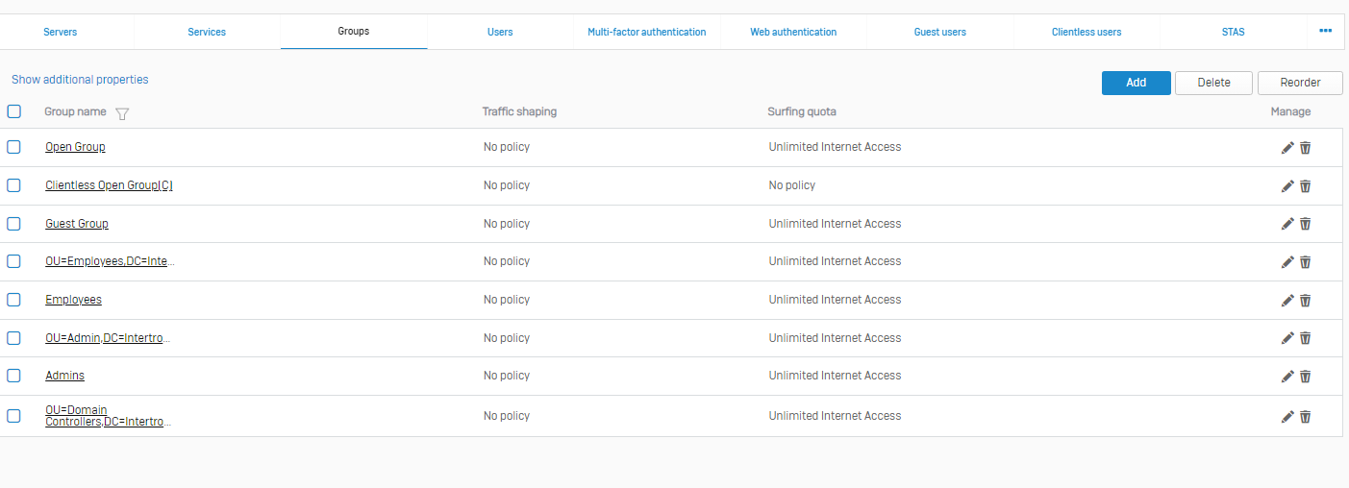
Task: Click the Manage column header
Action: (1290, 111)
